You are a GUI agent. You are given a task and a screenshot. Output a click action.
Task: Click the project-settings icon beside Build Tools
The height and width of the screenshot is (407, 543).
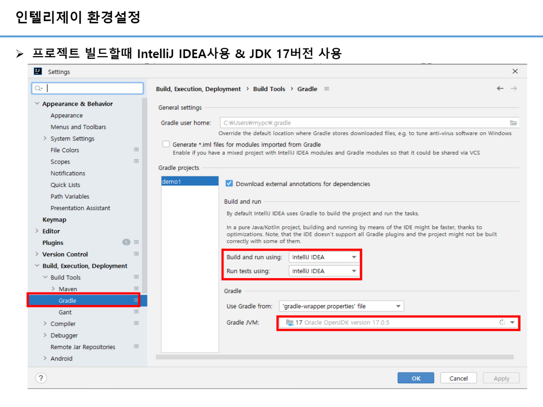136,277
